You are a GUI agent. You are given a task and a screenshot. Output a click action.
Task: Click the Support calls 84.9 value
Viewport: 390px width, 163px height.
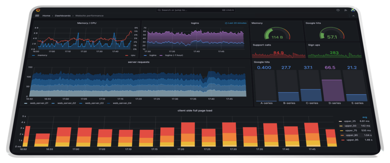[x=278, y=53]
